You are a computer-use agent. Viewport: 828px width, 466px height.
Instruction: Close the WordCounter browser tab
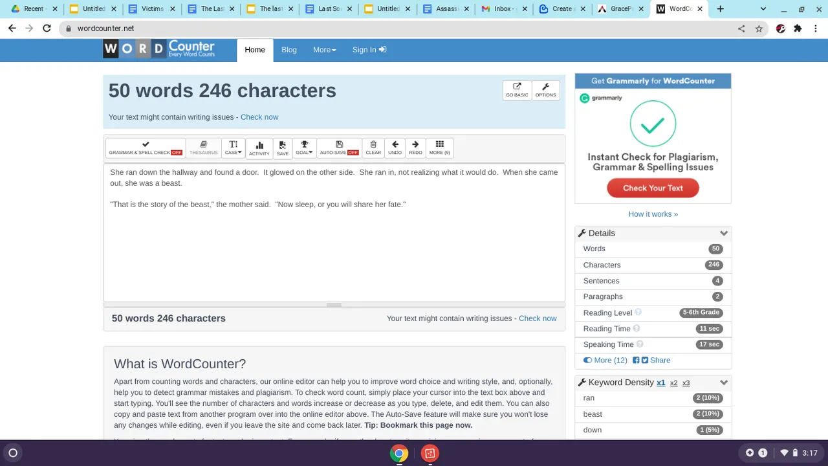(x=700, y=9)
